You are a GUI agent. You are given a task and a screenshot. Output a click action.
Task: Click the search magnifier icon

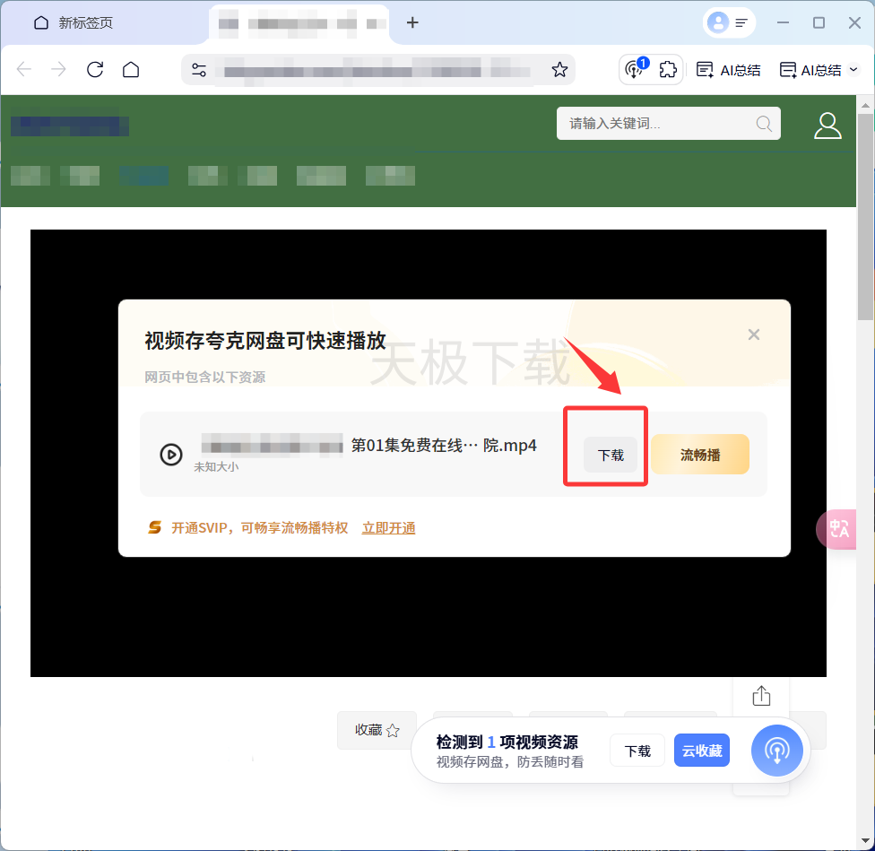(764, 124)
